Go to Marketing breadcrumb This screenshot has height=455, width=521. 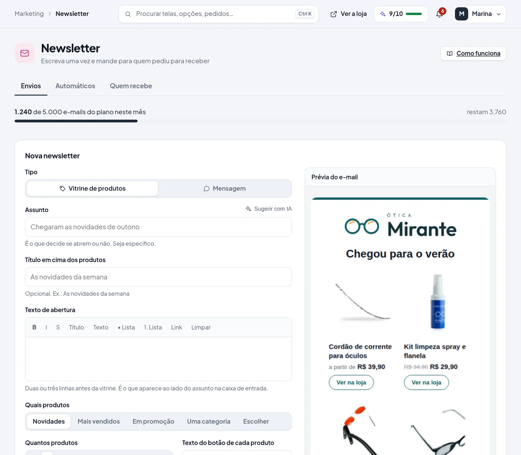(x=29, y=14)
